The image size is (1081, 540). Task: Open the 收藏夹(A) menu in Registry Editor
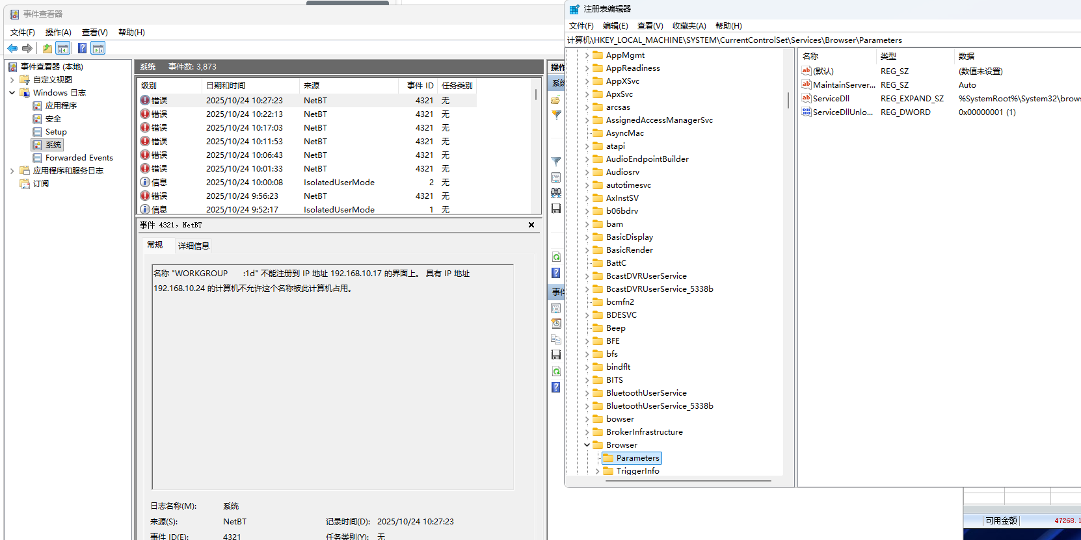pyautogui.click(x=689, y=26)
